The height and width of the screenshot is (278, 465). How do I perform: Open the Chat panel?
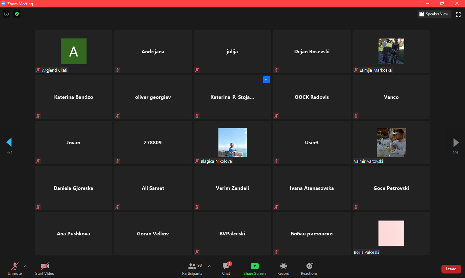pos(226,268)
